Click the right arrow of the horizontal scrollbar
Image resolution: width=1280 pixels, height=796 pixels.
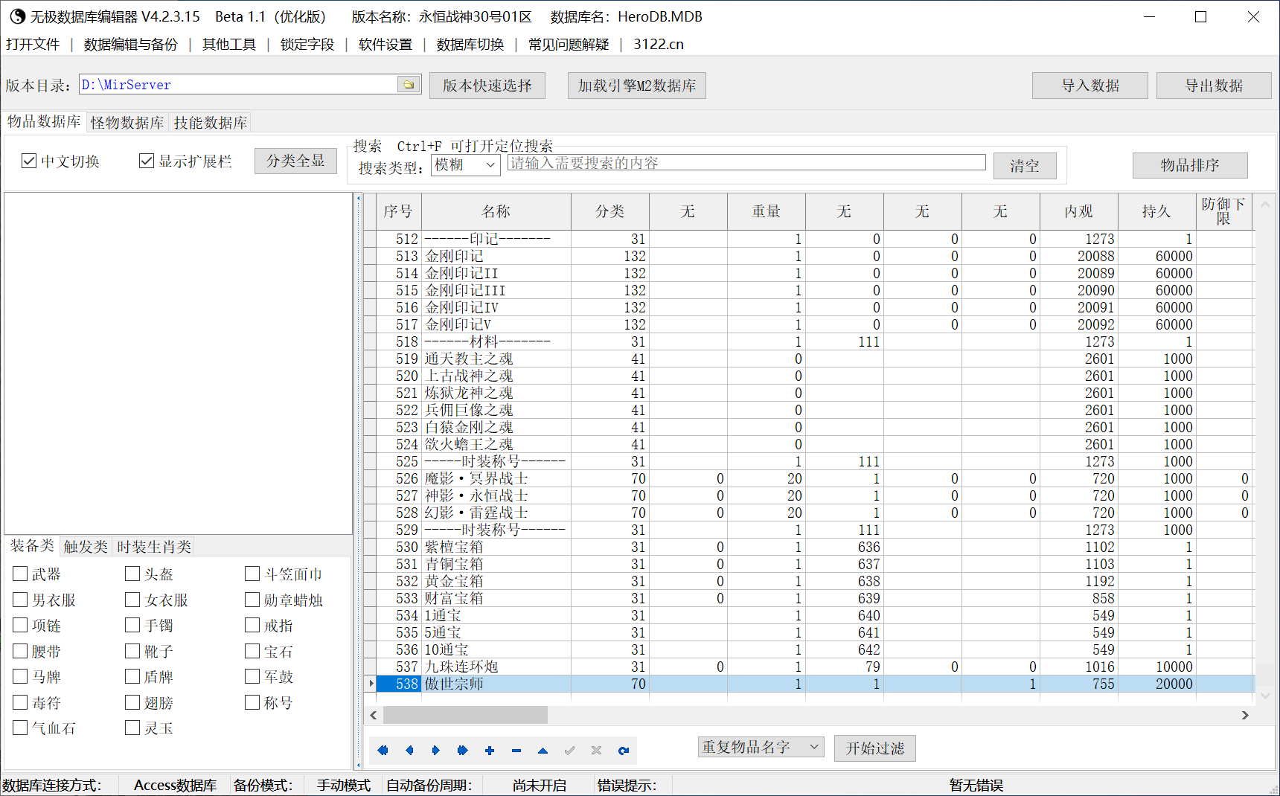coord(1245,715)
